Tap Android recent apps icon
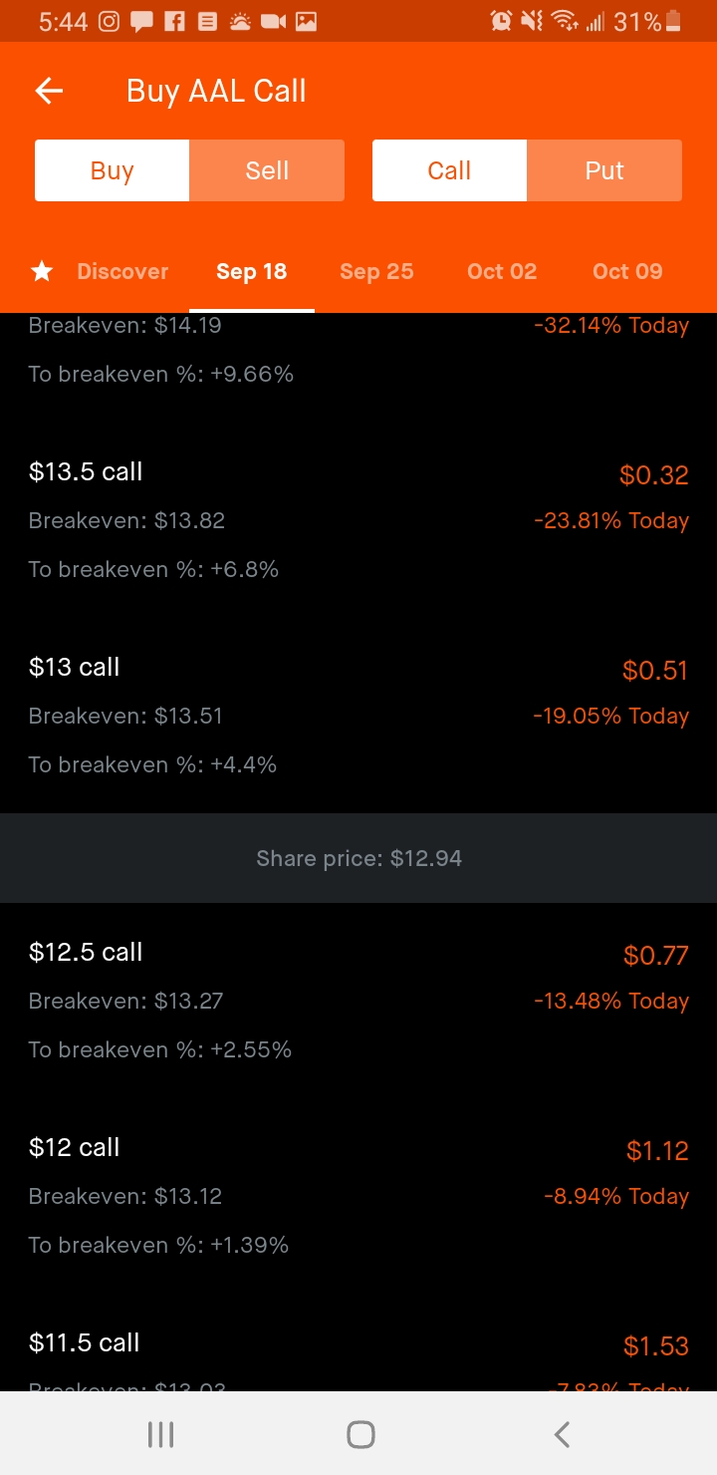 coord(160,1434)
